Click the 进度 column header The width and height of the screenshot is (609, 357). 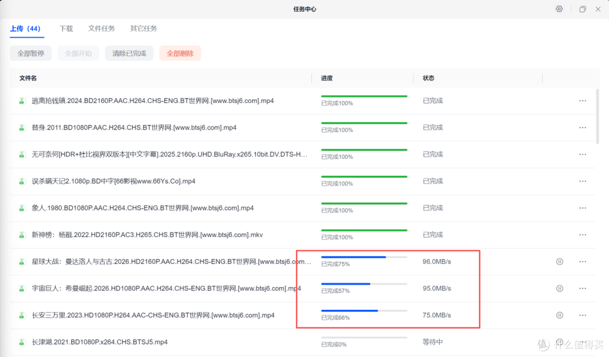point(326,78)
